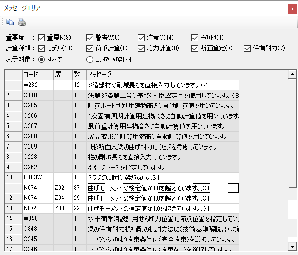Image resolution: width=298 pixels, height=255 pixels.
Task: Click the メッセージ column header
Action: coord(163,75)
